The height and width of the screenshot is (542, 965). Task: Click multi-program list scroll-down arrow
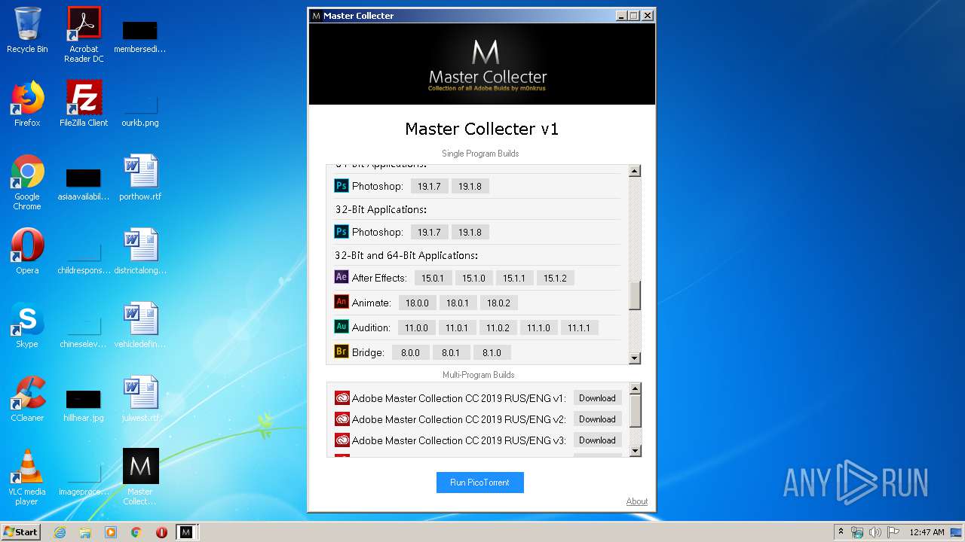(635, 450)
